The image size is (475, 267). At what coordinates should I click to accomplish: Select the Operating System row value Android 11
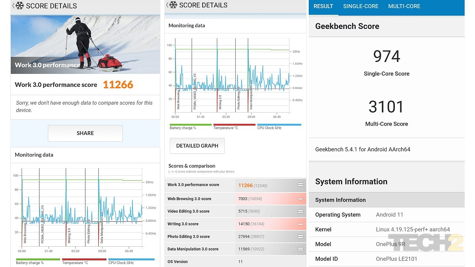click(390, 215)
